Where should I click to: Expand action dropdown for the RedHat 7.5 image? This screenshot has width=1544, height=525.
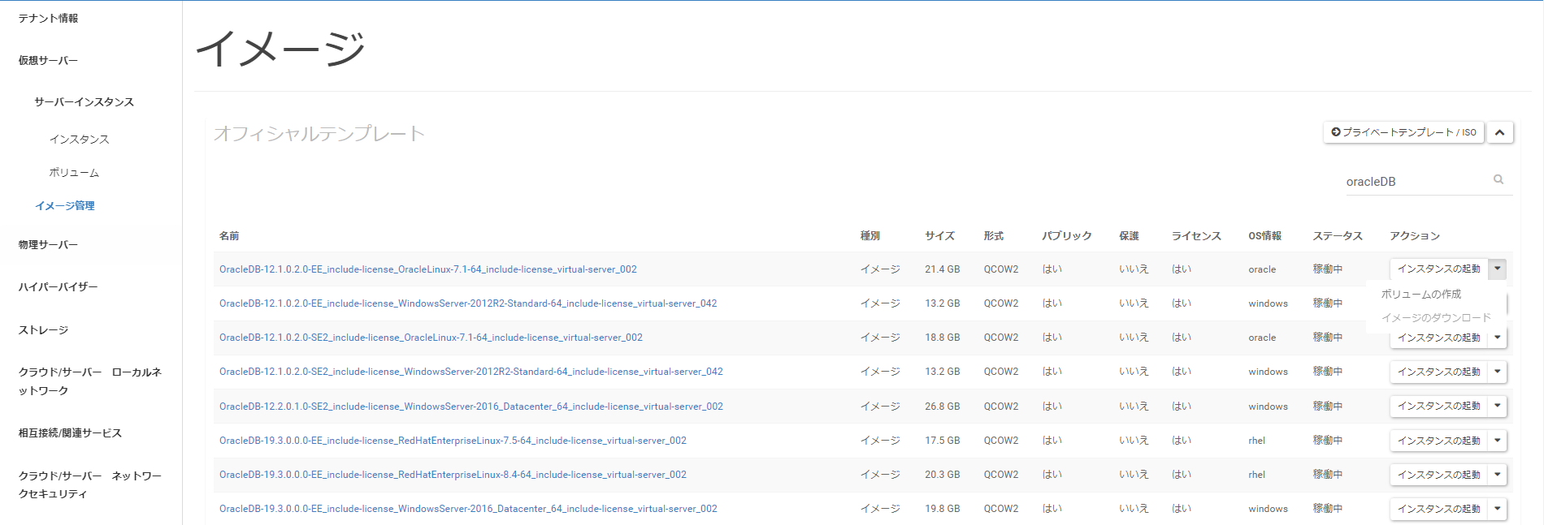1498,441
